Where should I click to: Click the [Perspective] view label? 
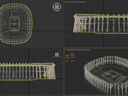click(x=71, y=50)
